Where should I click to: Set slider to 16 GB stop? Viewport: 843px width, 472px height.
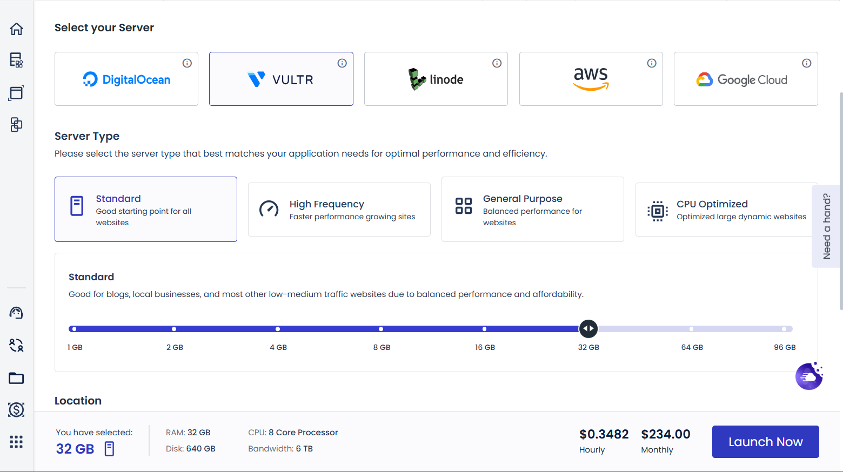(484, 329)
